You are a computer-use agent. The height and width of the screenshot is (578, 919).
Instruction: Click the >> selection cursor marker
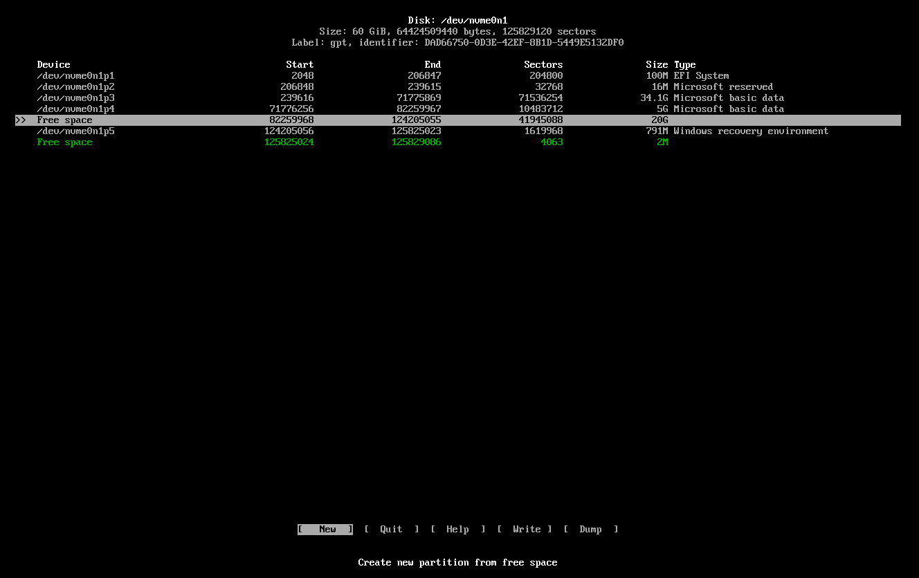click(21, 120)
